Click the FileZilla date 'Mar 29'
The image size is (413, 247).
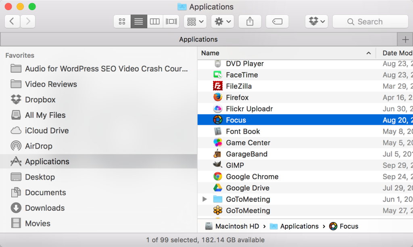pyautogui.click(x=398, y=86)
